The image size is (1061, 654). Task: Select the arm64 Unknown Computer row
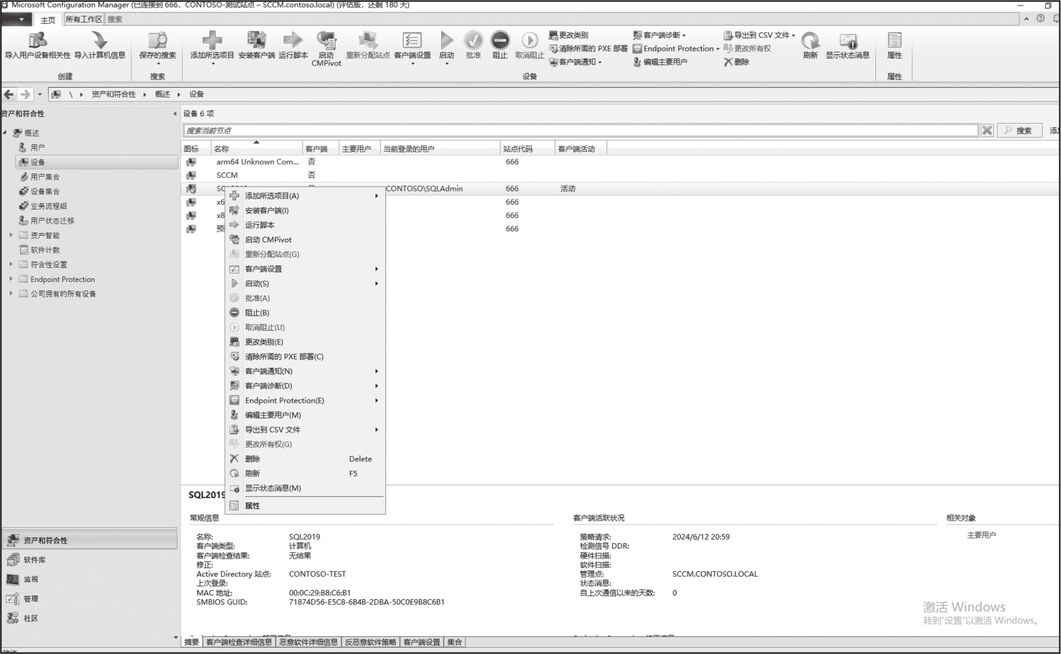(620, 162)
